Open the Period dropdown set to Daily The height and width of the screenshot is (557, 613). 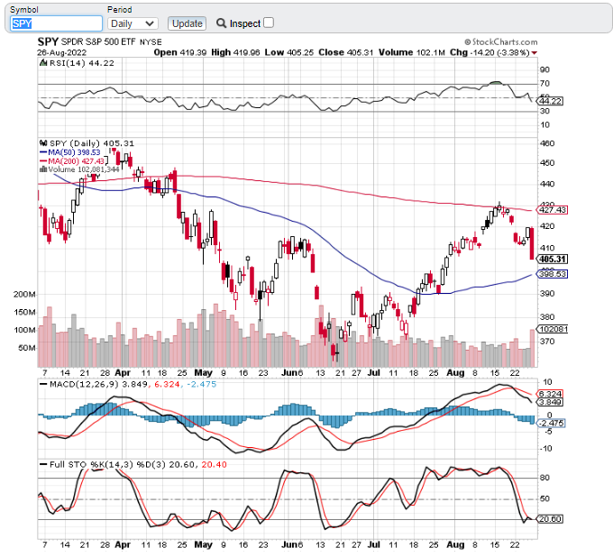coord(133,23)
